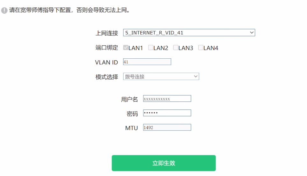Click the arrow on 5_INTERNET_R_VID_41 combo box
This screenshot has height=176, width=307.
(252, 33)
